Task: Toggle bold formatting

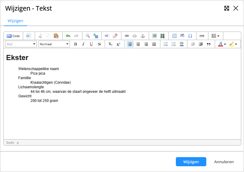Action: [x=75, y=44]
